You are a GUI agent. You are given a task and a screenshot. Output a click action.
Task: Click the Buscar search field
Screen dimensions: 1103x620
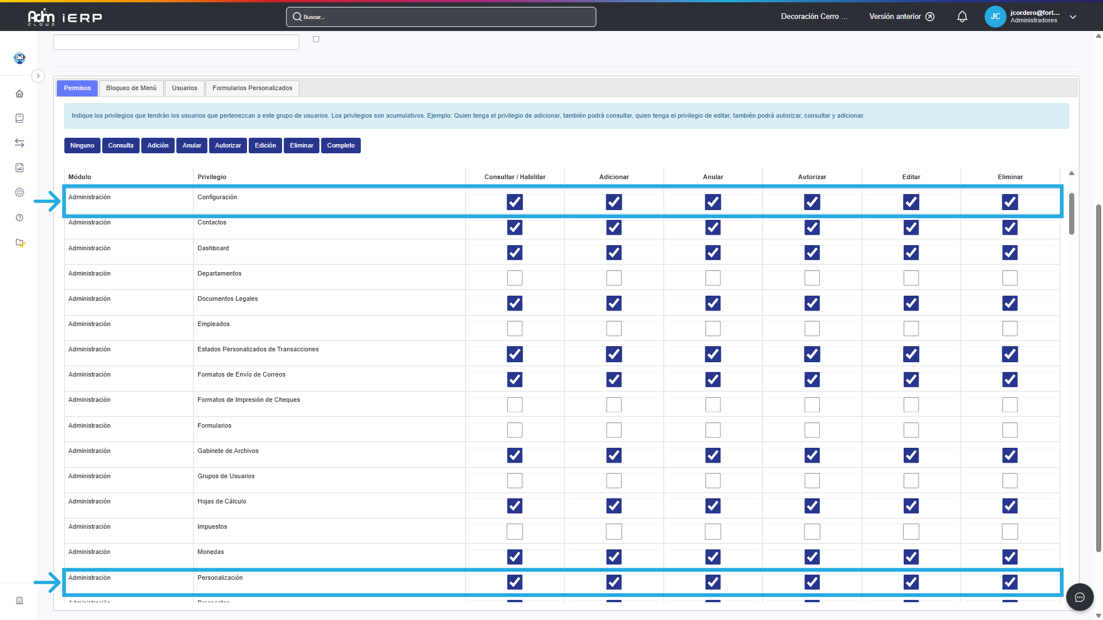[x=441, y=17]
